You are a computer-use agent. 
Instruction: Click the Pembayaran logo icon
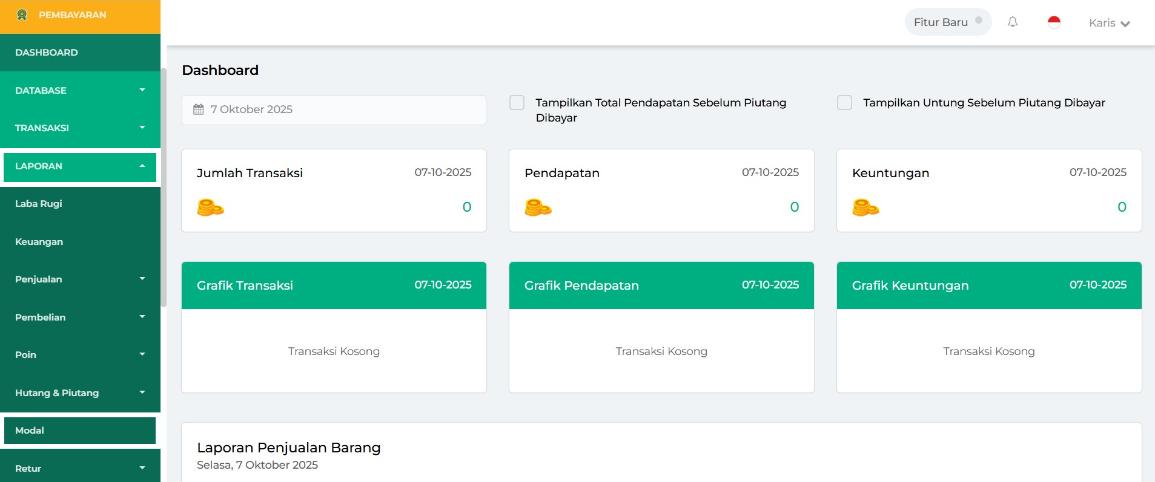coord(22,15)
